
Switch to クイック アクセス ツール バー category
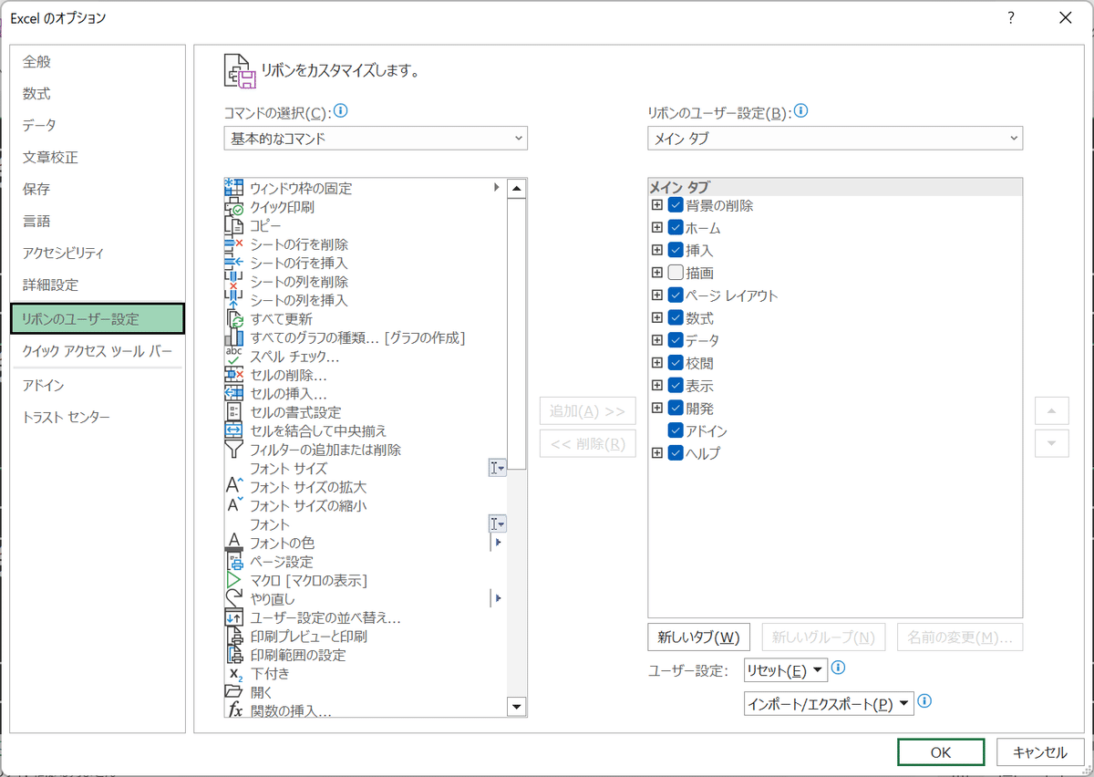tap(98, 352)
